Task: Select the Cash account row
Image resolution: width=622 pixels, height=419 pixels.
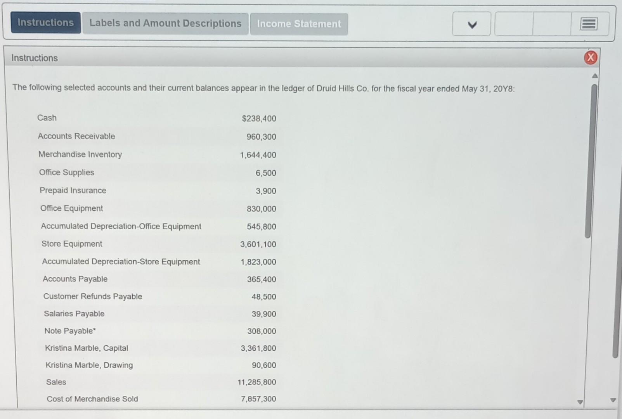Action: pyautogui.click(x=47, y=118)
